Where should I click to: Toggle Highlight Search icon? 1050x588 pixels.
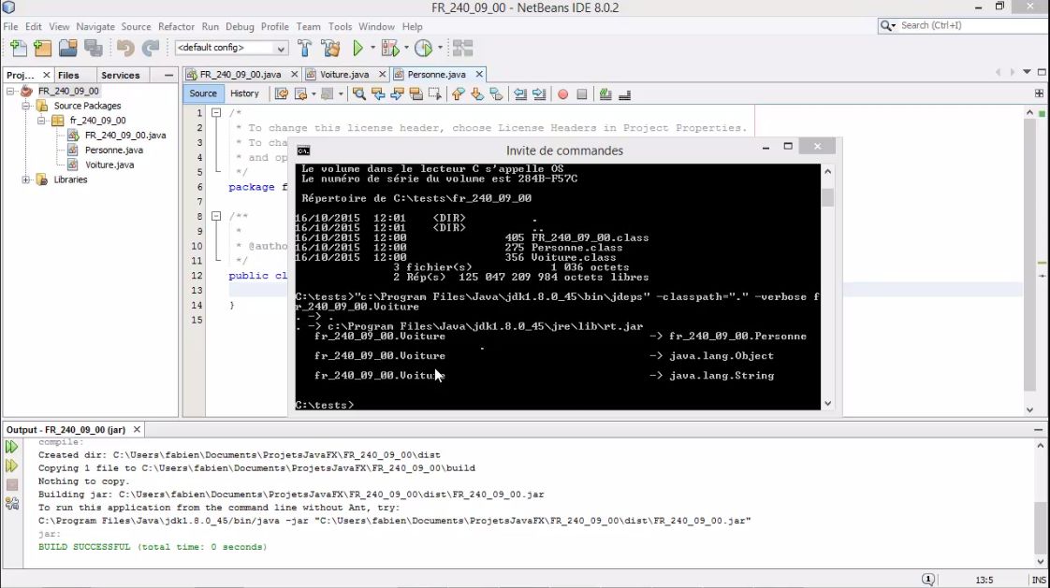(x=416, y=94)
